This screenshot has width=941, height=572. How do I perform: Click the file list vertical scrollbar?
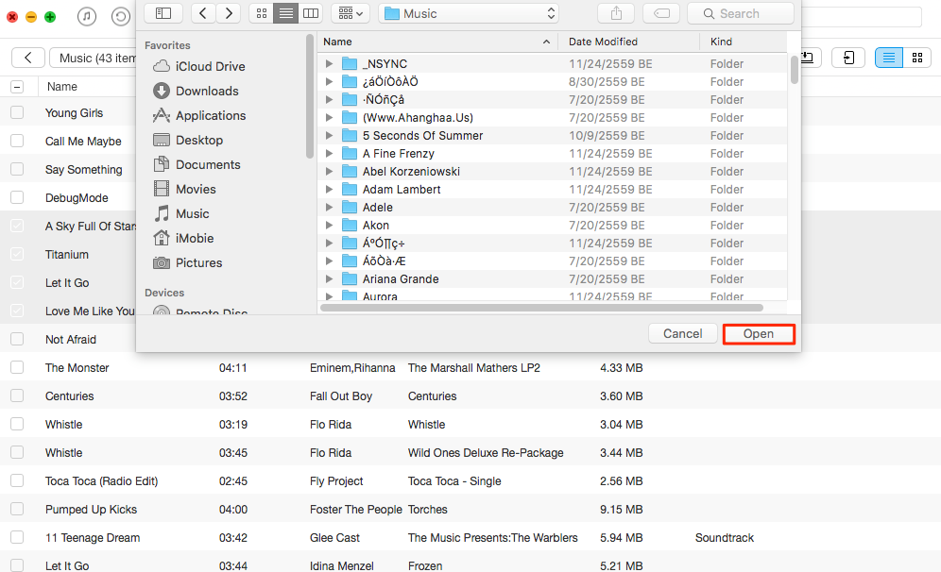[794, 70]
